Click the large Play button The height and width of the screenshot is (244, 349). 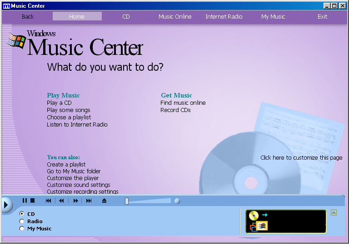6,205
